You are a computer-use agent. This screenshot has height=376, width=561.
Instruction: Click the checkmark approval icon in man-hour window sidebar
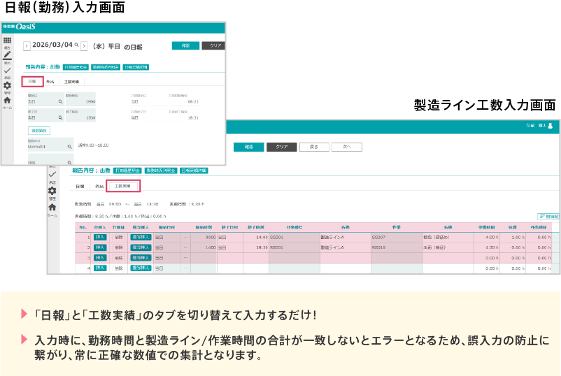click(52, 175)
